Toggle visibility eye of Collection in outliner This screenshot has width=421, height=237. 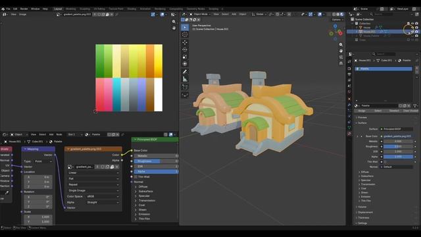tap(412, 24)
